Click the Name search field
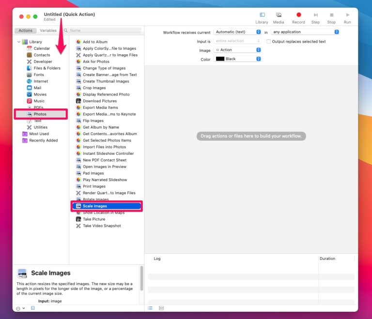Screen dimensions: 372x319 click(102, 30)
